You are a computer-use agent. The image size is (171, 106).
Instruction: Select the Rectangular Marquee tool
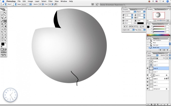(x=2, y=13)
